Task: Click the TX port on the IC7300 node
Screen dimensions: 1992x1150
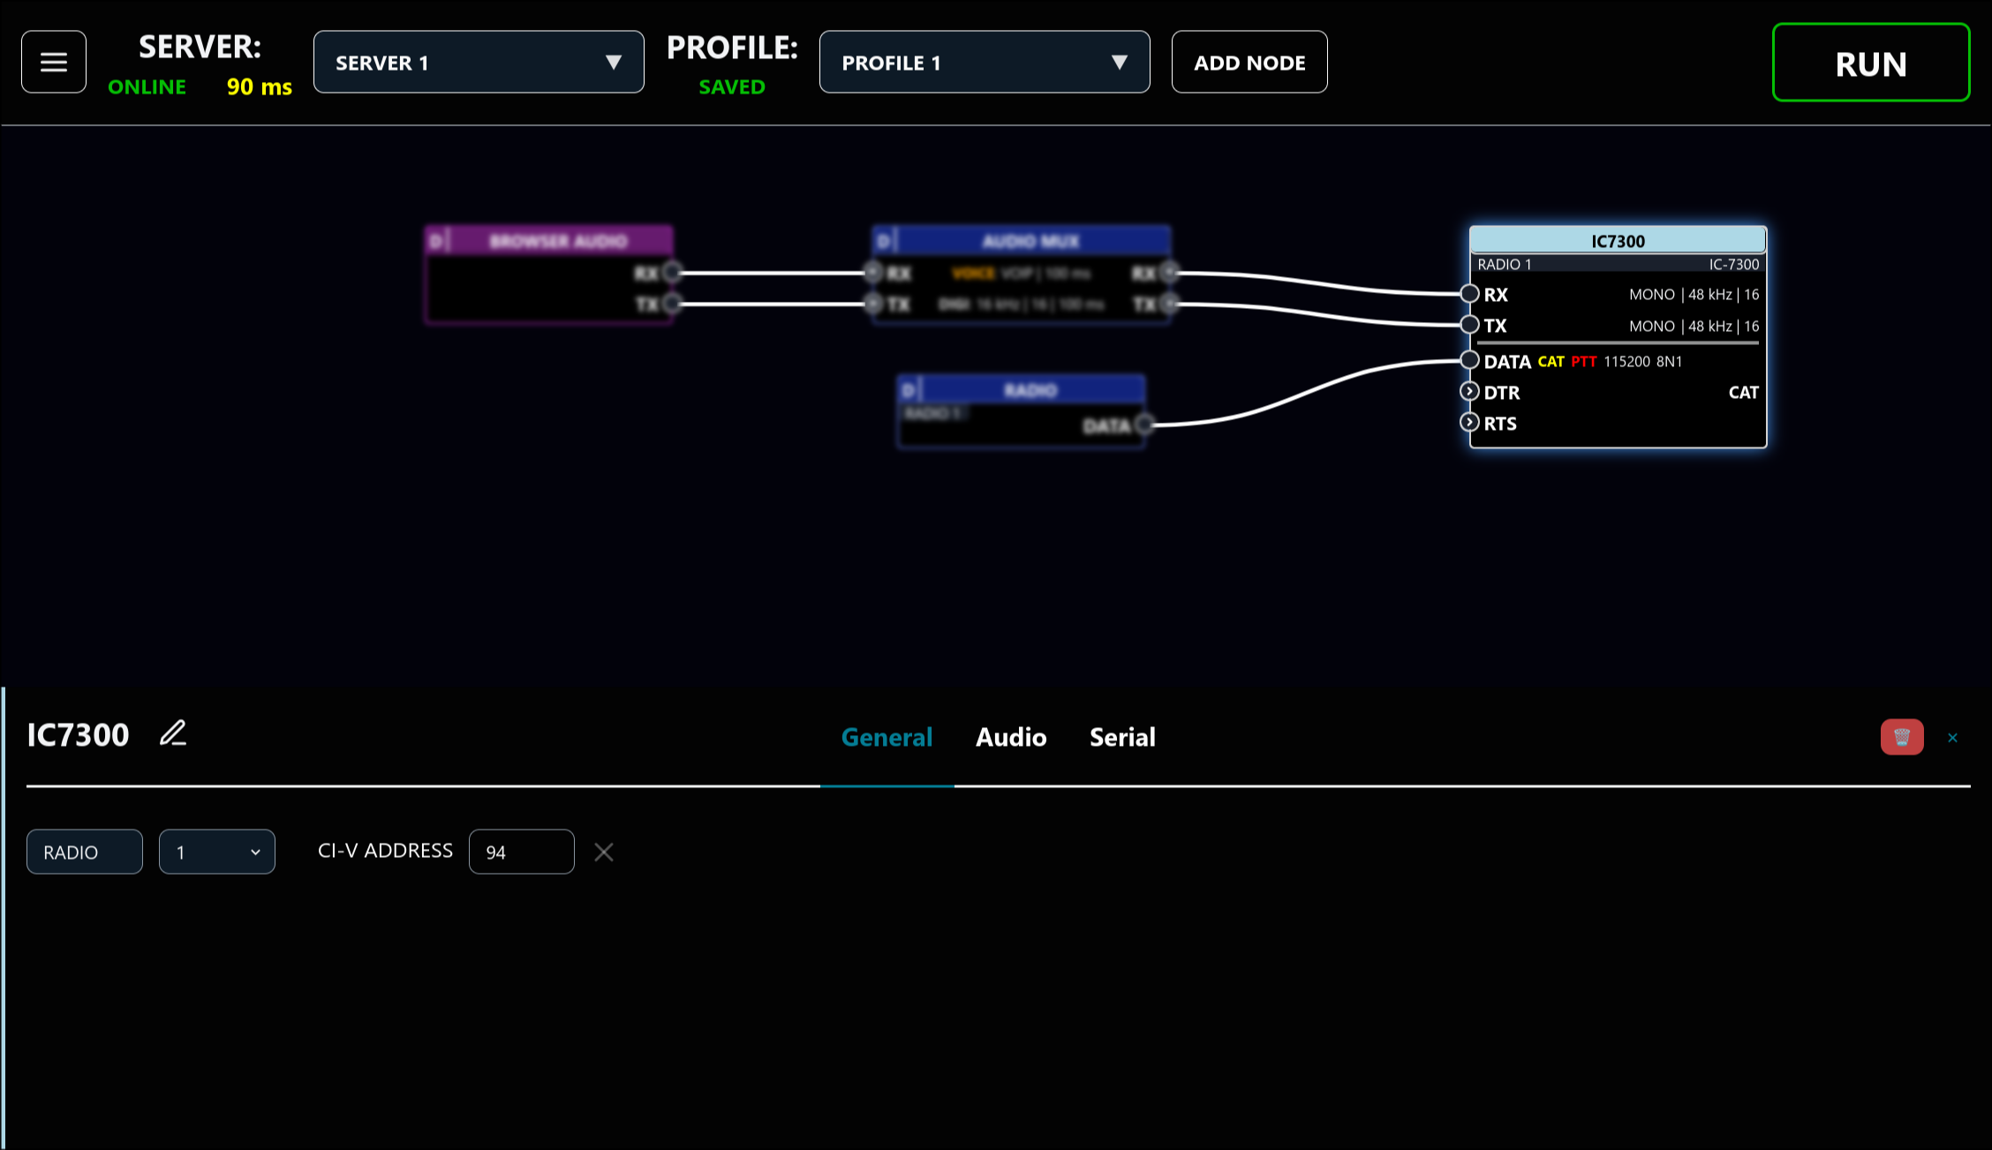Action: coord(1469,325)
